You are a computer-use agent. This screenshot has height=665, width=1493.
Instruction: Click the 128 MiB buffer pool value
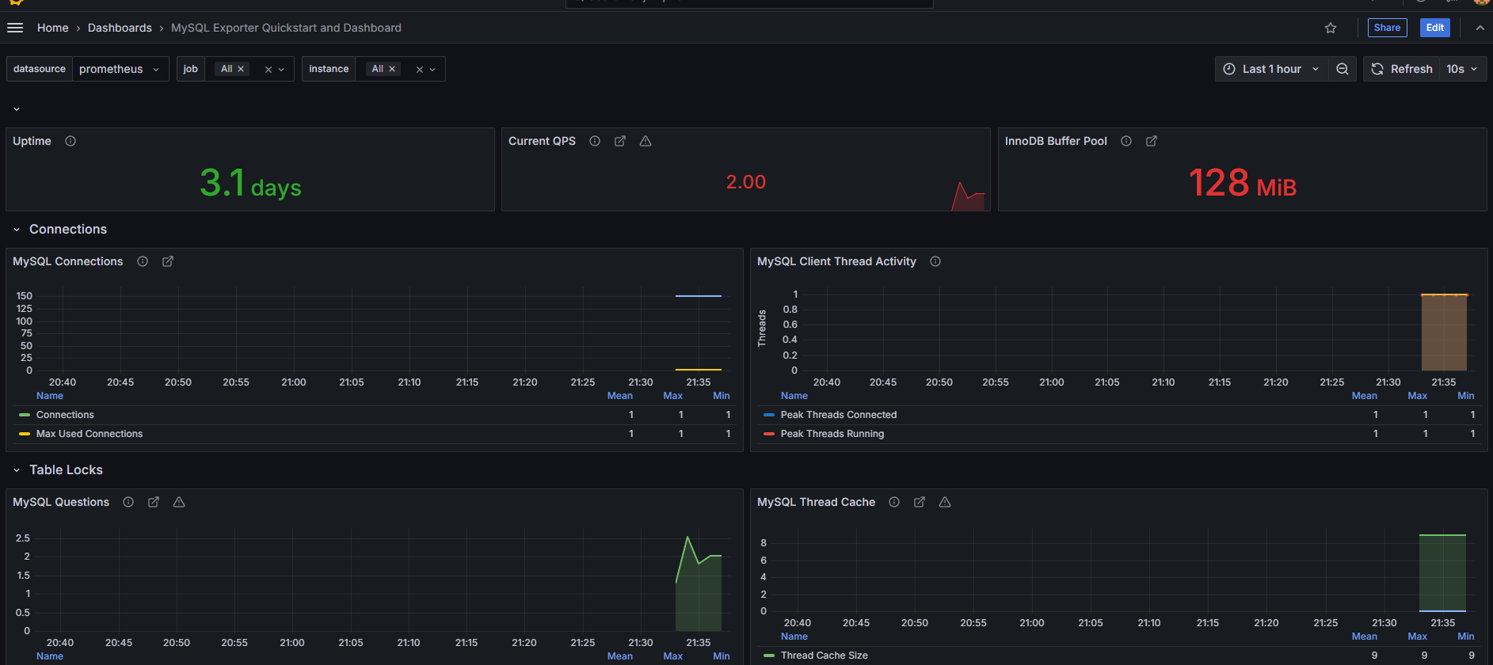pos(1242,183)
